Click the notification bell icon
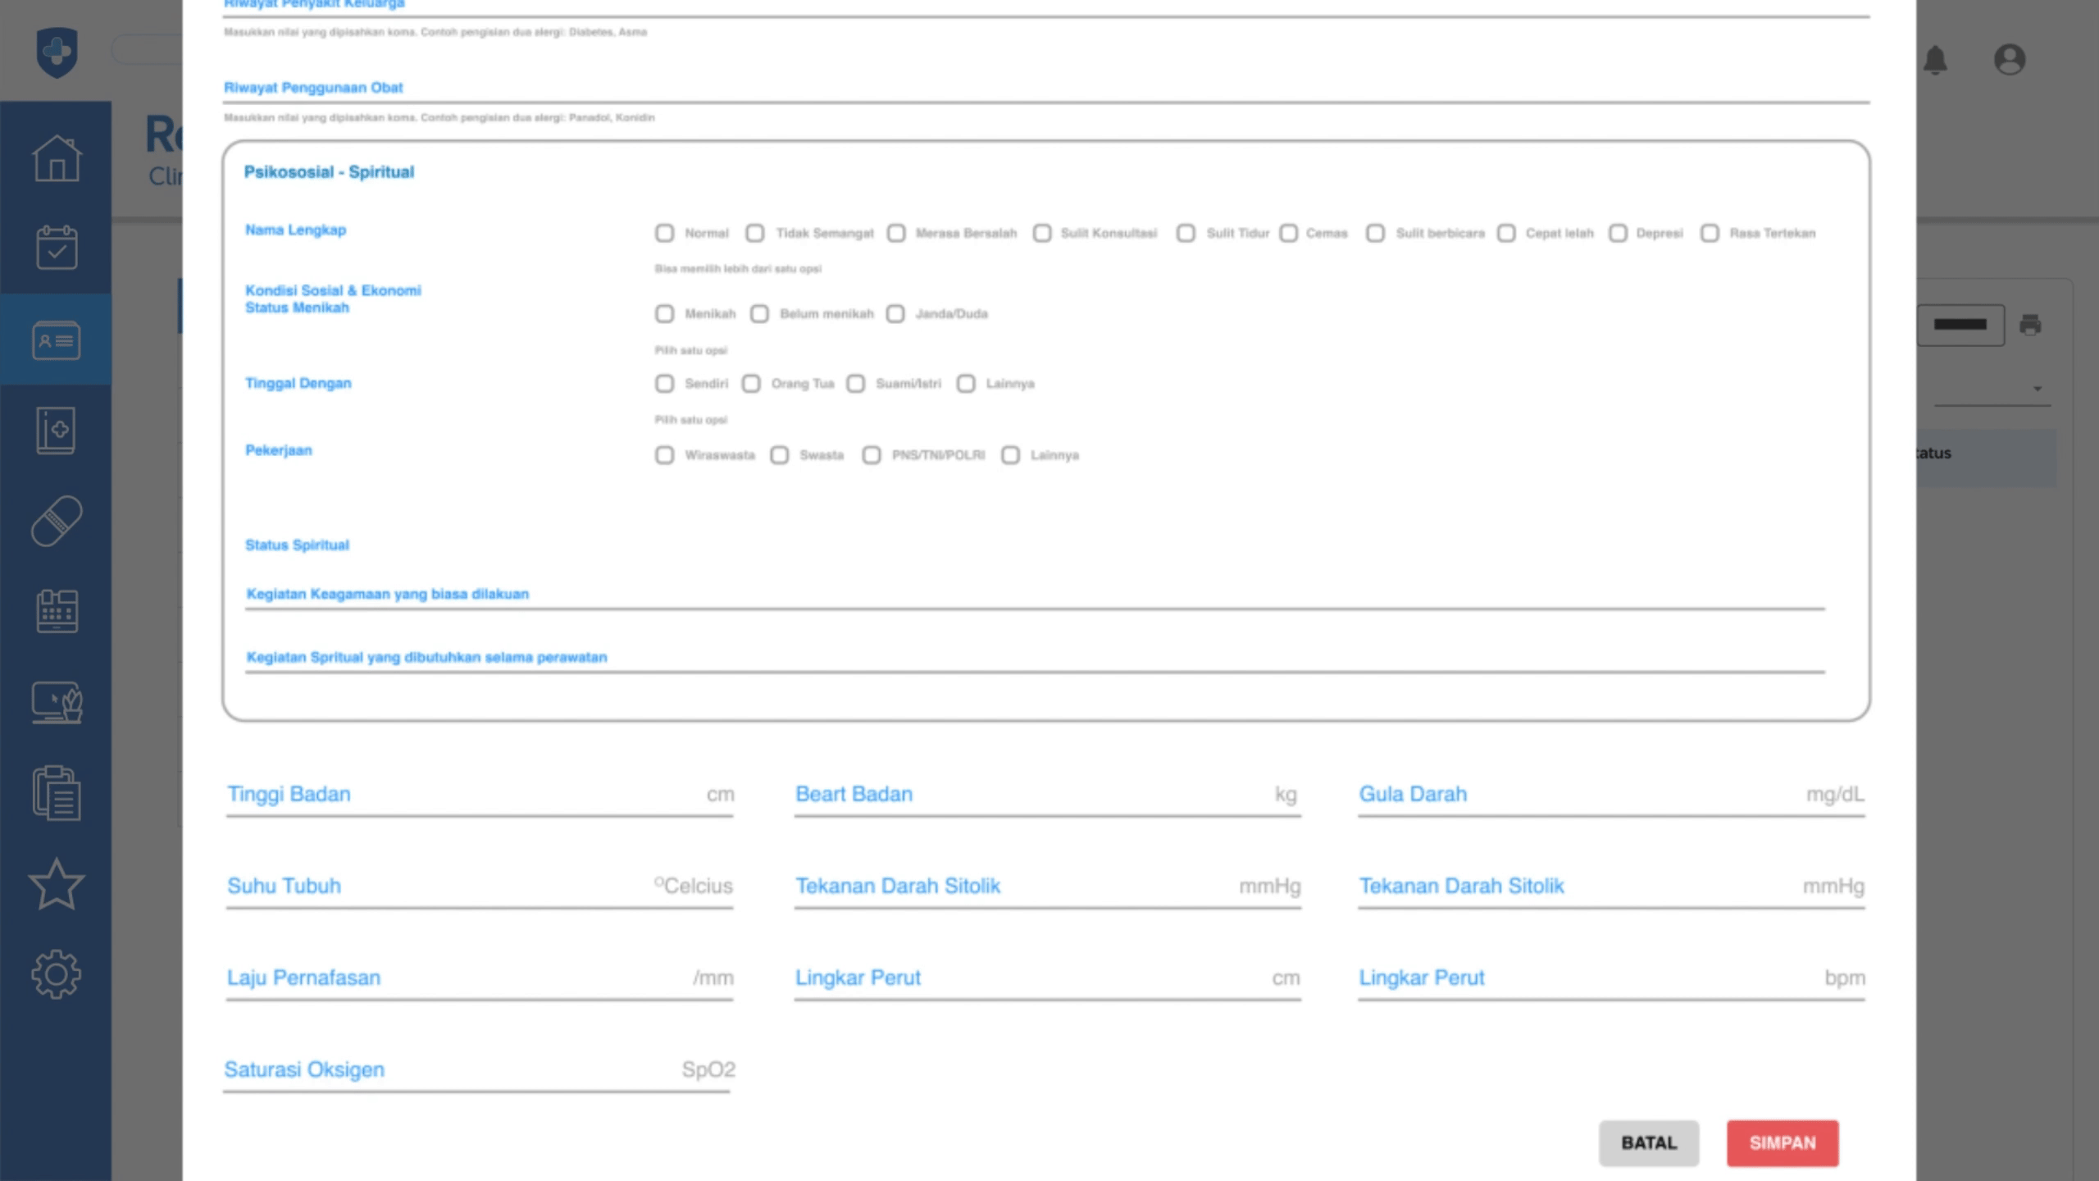This screenshot has width=2099, height=1181. click(1935, 60)
